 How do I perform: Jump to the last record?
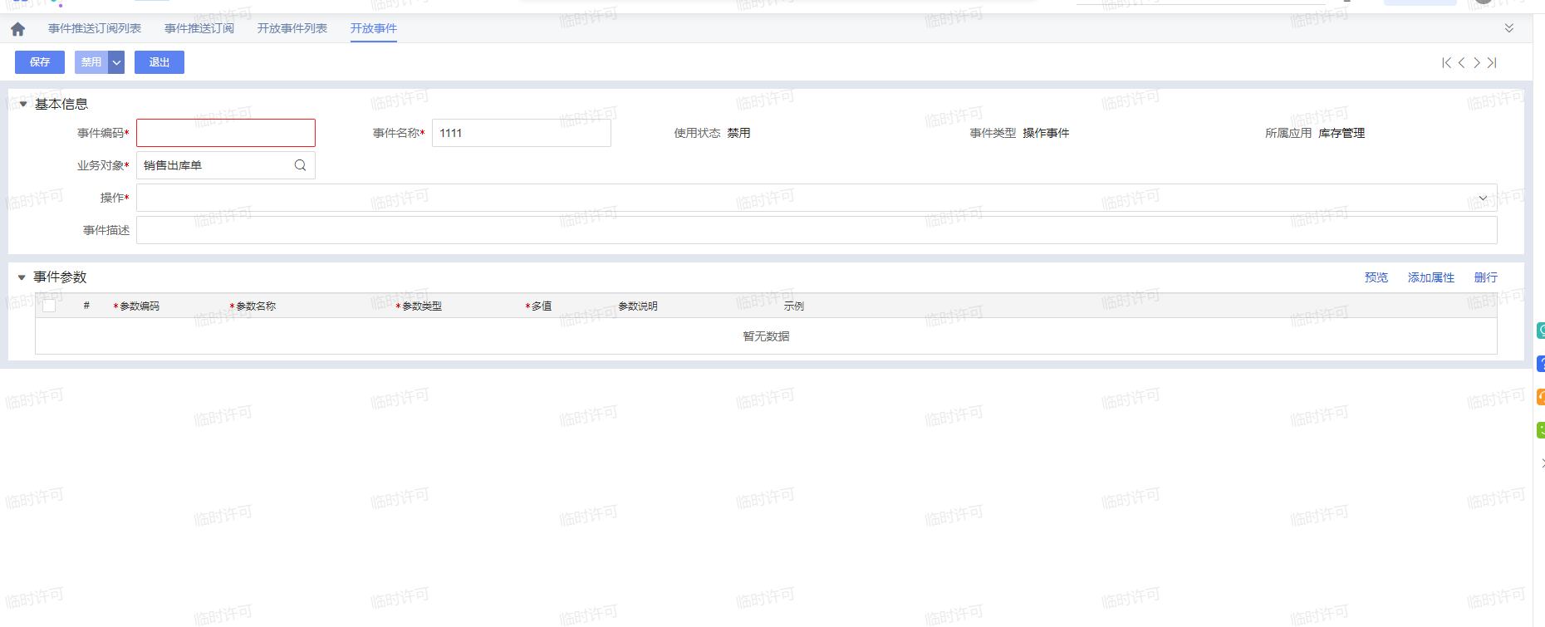tap(1492, 62)
